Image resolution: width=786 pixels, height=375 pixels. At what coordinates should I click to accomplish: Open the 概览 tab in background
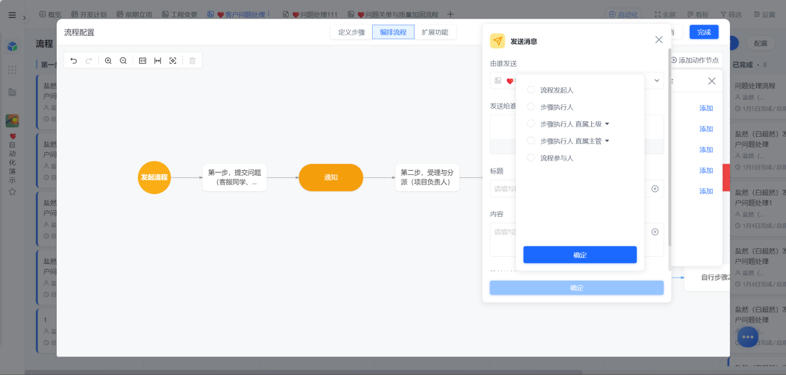click(50, 14)
